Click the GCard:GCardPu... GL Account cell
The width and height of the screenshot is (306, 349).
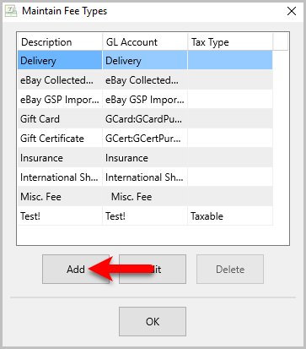coord(145,119)
